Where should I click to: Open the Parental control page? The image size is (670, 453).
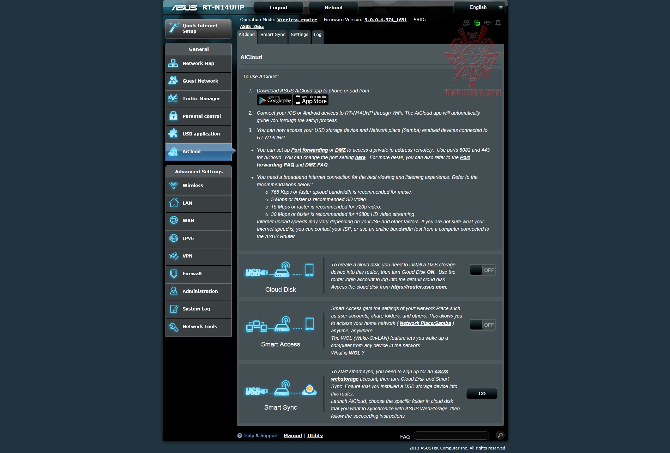[199, 116]
